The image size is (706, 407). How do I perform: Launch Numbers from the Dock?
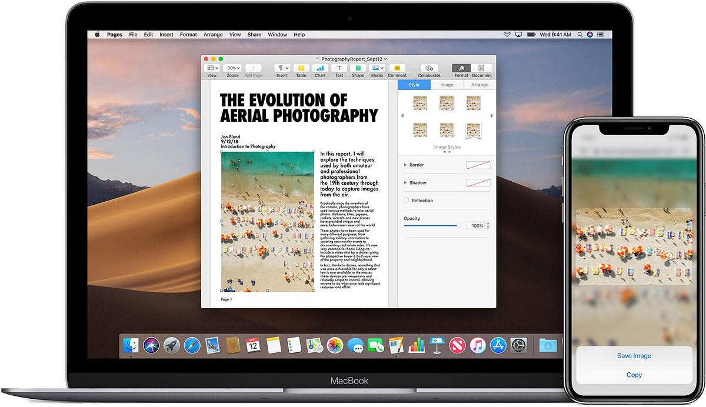click(x=417, y=345)
